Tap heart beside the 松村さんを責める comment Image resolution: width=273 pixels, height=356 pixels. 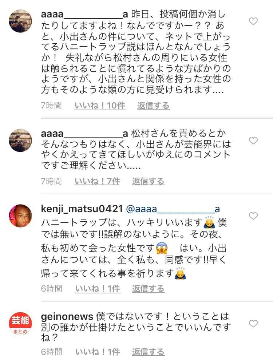[x=253, y=141]
